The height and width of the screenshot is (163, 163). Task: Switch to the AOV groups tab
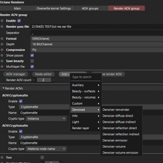[90, 9]
